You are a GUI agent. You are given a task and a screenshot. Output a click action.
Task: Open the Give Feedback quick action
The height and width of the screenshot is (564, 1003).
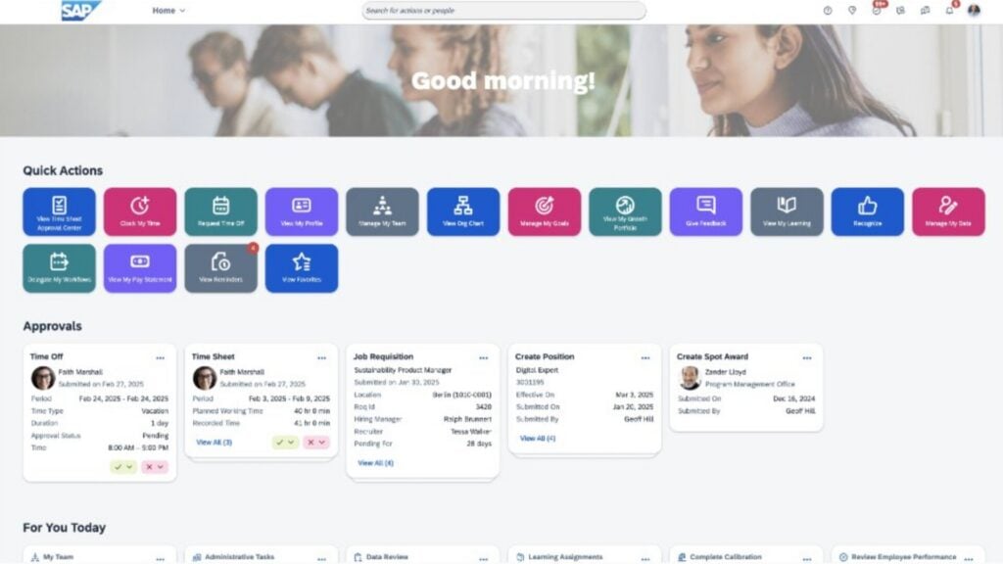coord(705,211)
